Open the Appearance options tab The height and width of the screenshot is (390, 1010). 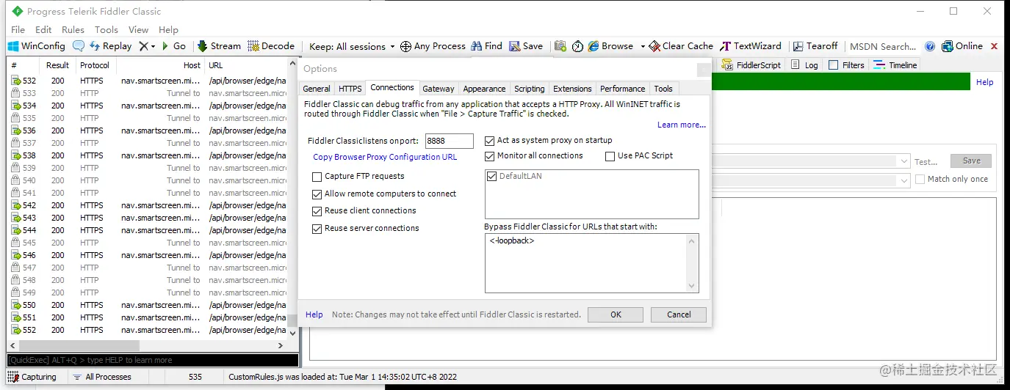484,89
